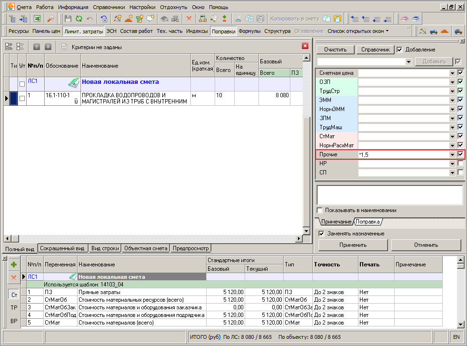Open the Справочники menu
The width and height of the screenshot is (467, 346).
[x=109, y=7]
